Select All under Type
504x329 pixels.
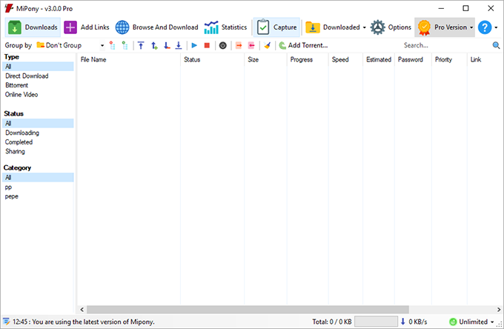click(x=38, y=67)
